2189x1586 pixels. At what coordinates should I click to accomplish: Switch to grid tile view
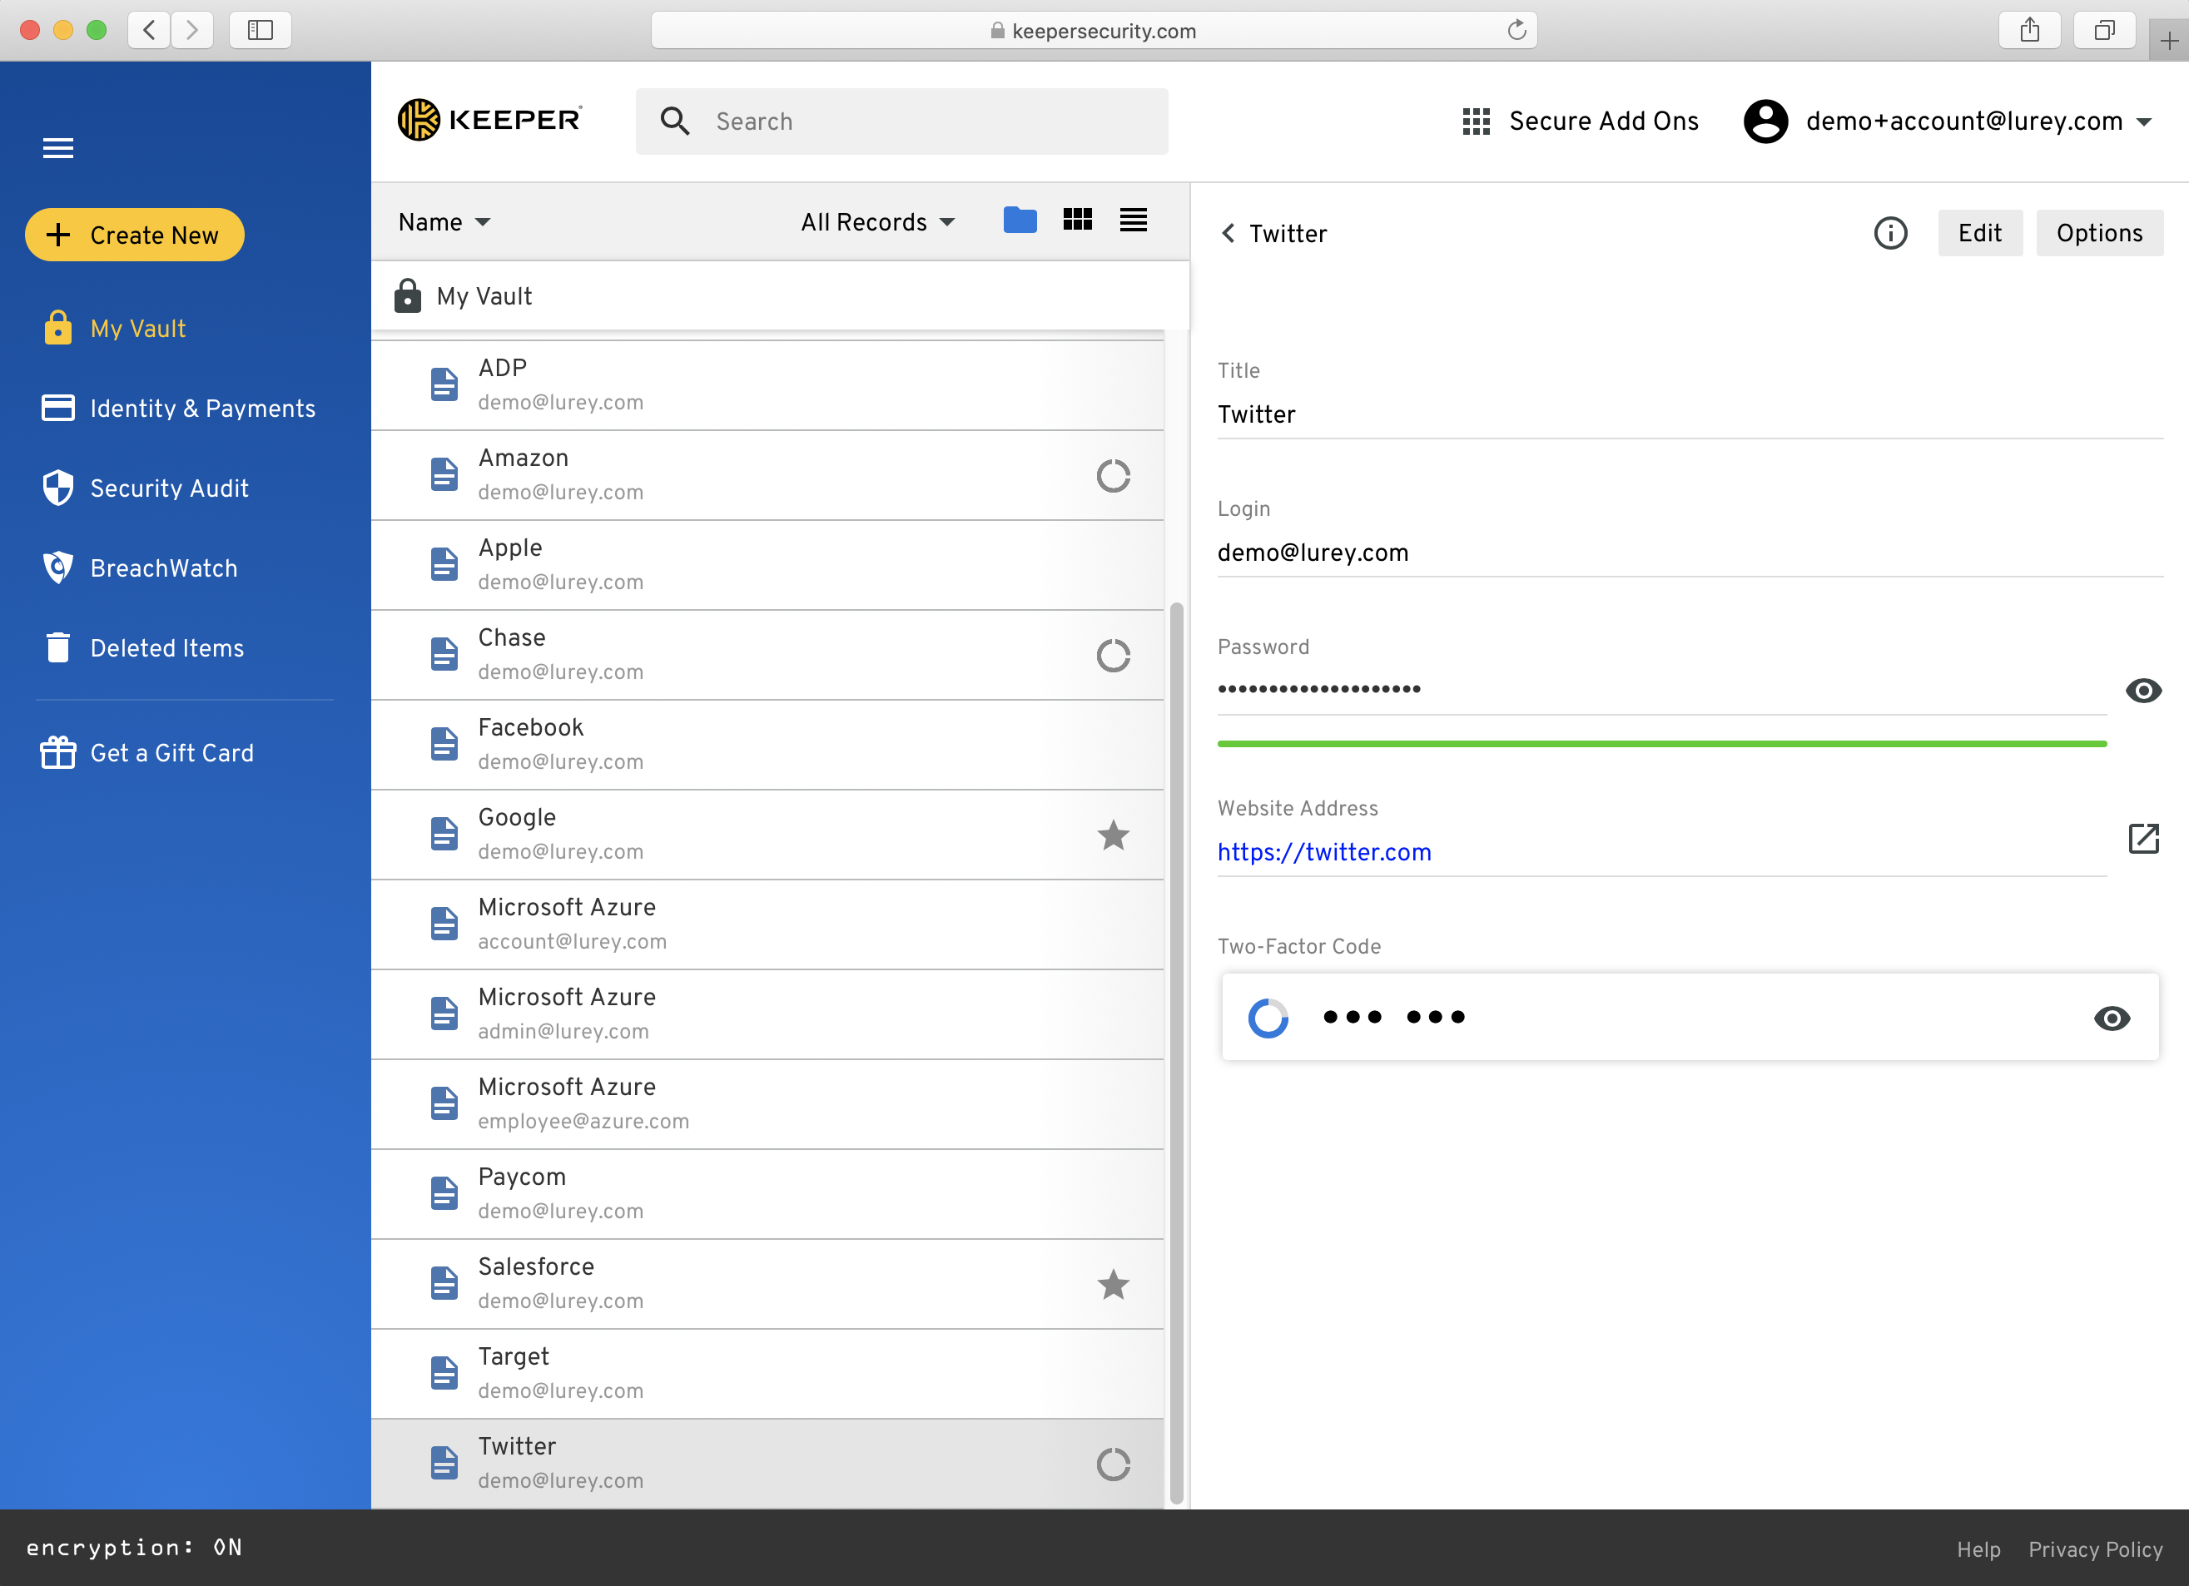1077,220
